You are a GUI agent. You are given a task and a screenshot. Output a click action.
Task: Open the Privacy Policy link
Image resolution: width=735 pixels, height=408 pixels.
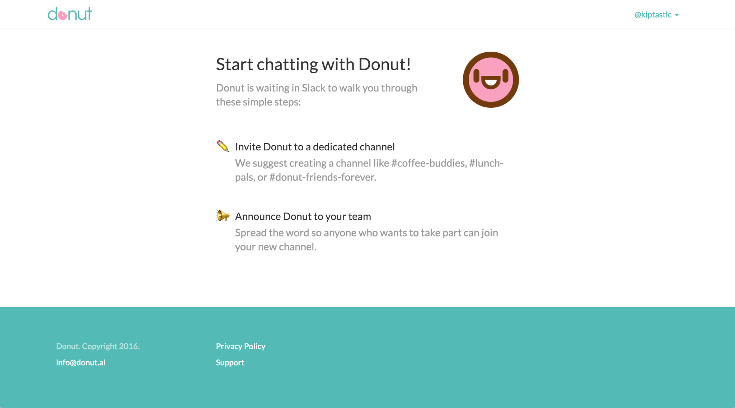[240, 346]
